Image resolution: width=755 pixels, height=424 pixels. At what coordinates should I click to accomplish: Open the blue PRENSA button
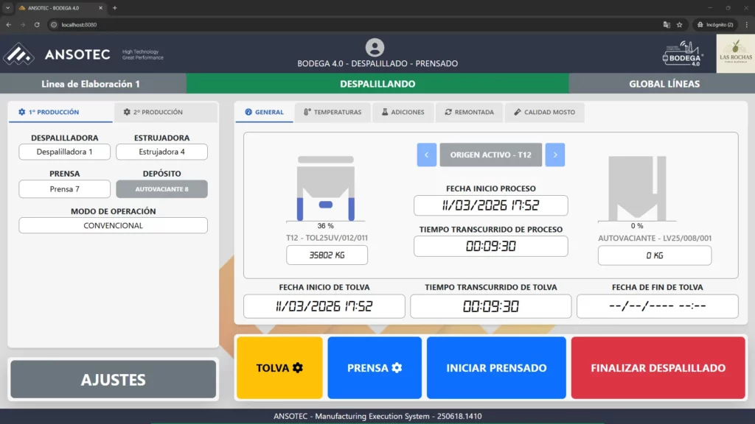tap(375, 368)
